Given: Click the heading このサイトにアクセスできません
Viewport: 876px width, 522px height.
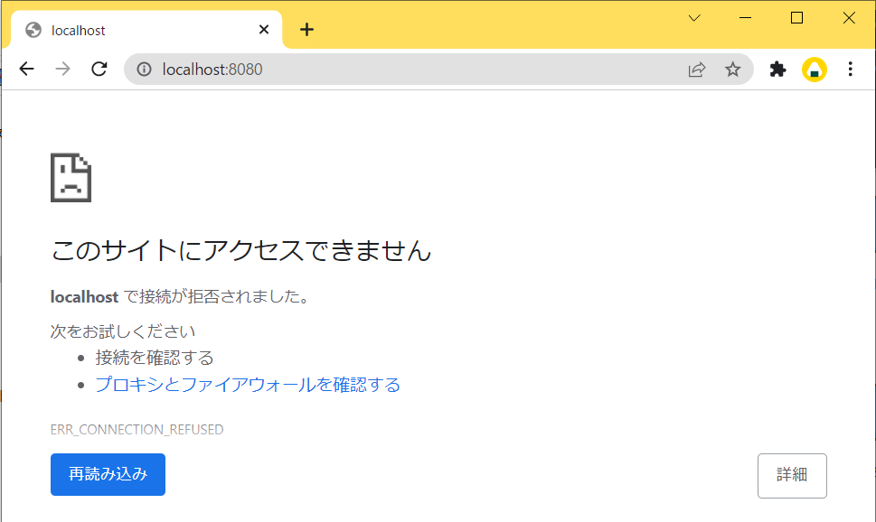Looking at the screenshot, I should pyautogui.click(x=240, y=250).
